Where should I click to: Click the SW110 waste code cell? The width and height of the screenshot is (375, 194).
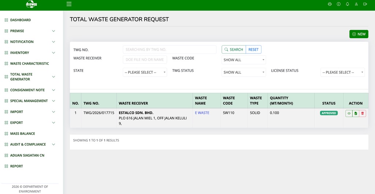pyautogui.click(x=228, y=113)
